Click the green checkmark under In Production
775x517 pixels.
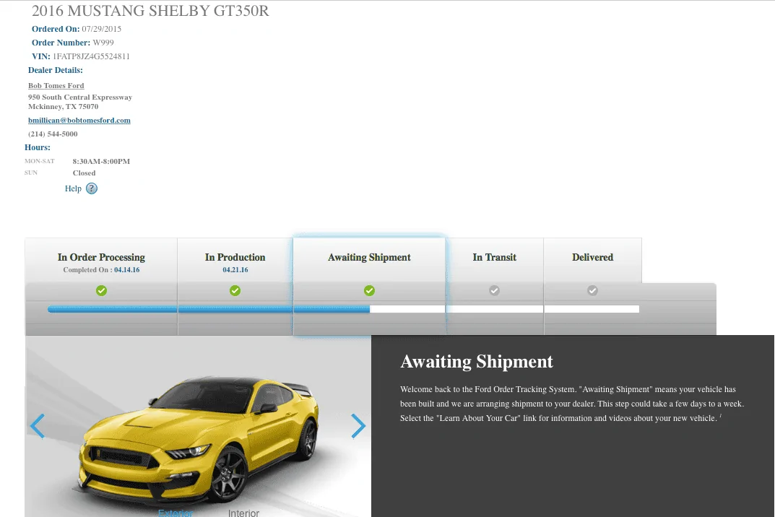235,290
